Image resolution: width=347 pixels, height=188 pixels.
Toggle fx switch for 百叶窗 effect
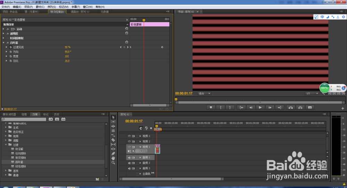(x=8, y=43)
